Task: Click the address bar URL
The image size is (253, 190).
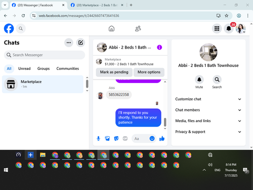Action: point(79,16)
